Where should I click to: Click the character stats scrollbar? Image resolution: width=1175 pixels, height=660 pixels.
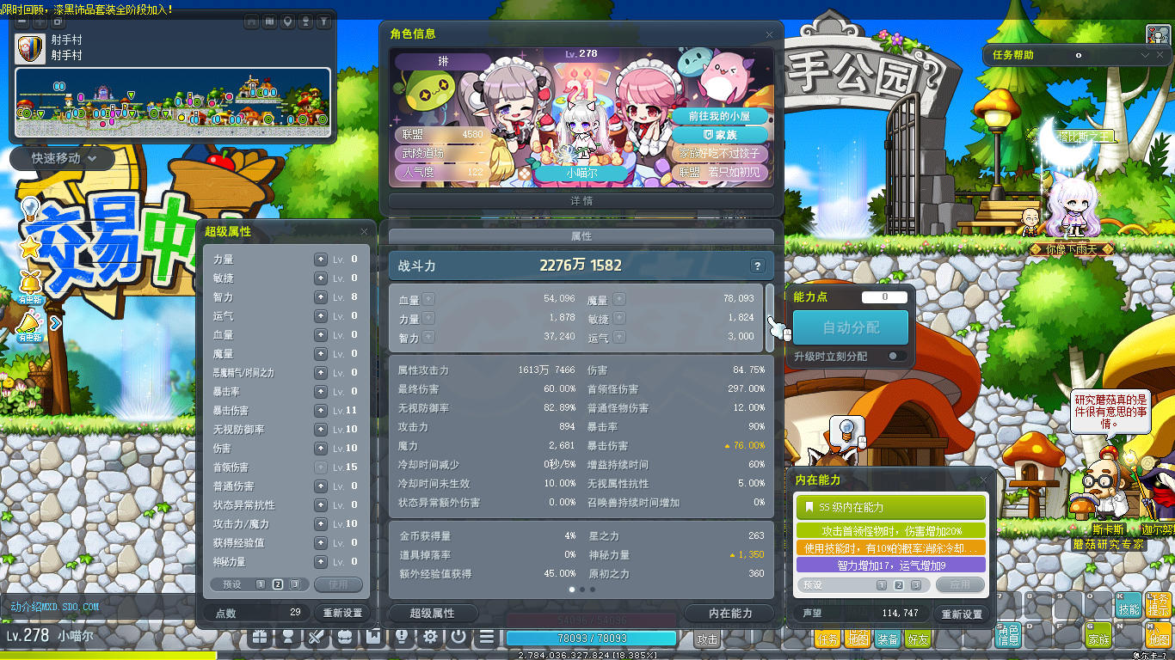click(769, 318)
